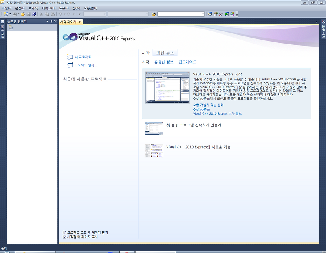Click thumbnail beside 첫 응용 프로그램 신속하게 만들기
The width and height of the screenshot is (326, 253).
154,129
